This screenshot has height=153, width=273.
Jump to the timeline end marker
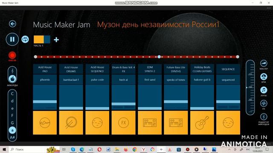click(238, 57)
